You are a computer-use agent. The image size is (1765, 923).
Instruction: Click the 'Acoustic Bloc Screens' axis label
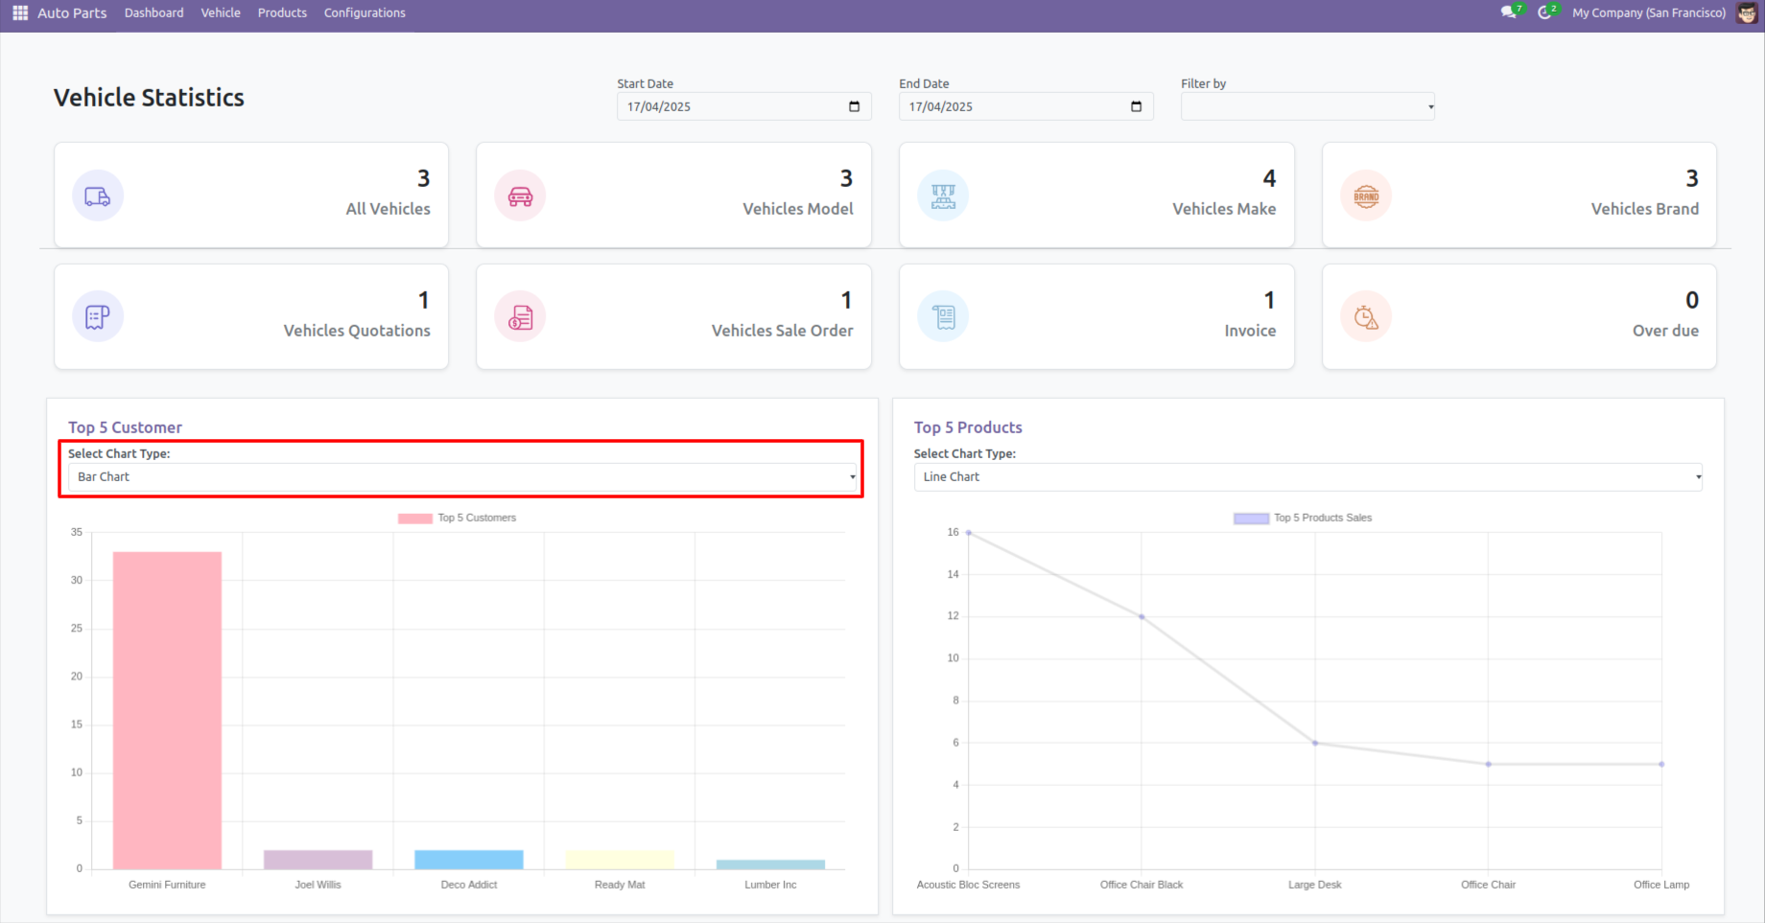coord(968,885)
